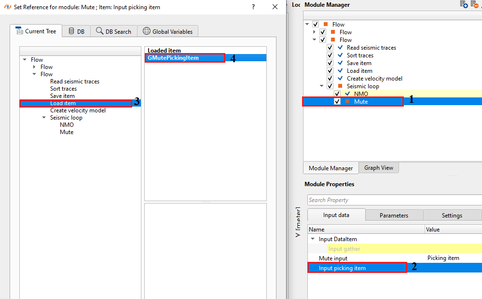Open the Global Variables tab
482x299 pixels.
tap(167, 31)
